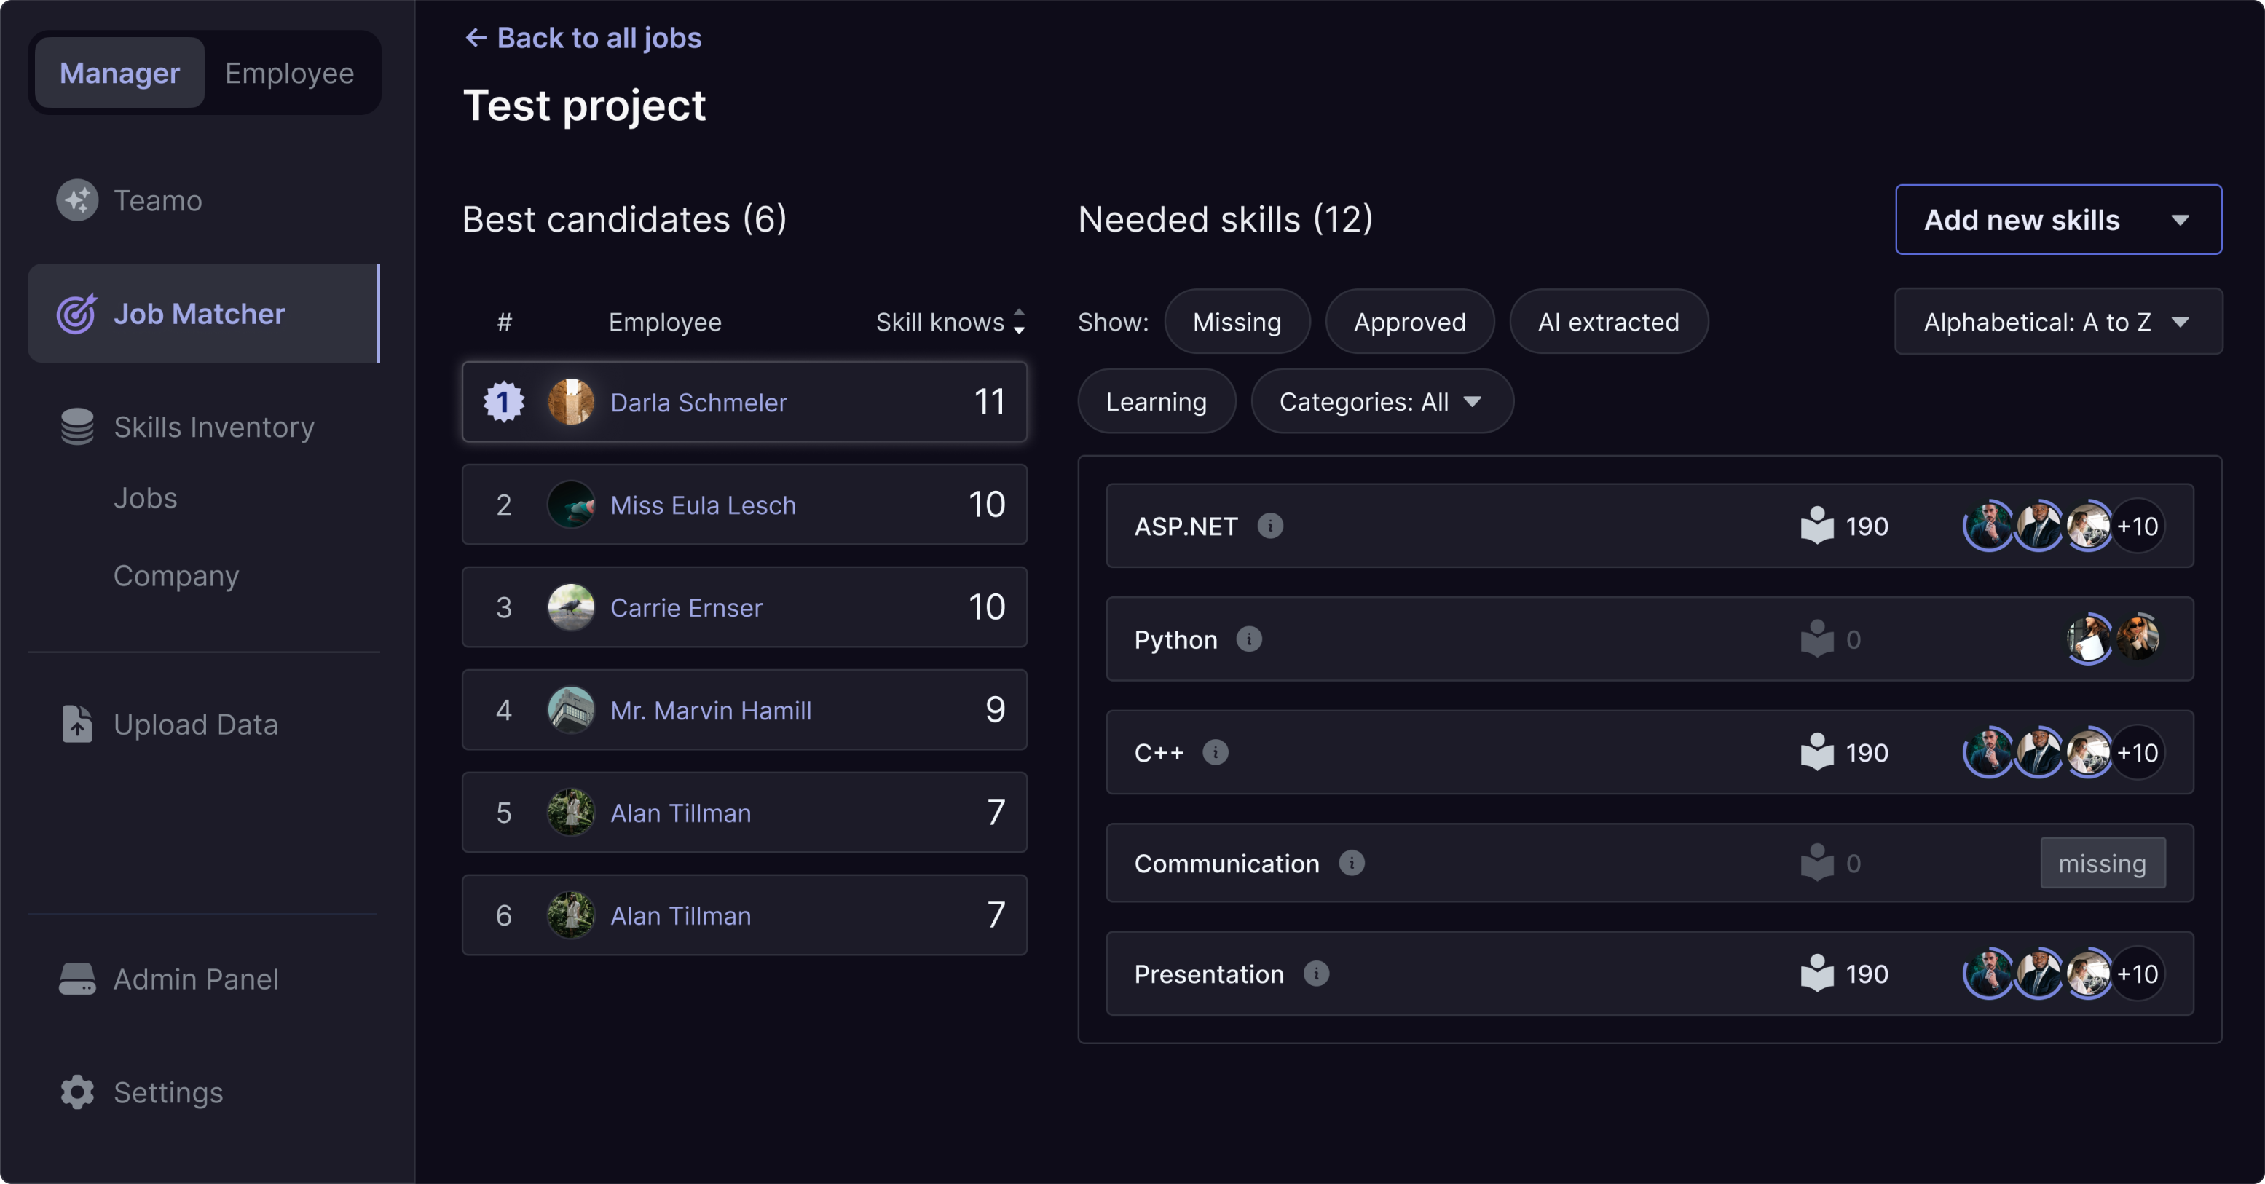Click the Back to all jobs link
Viewport: 2265px width, 1184px height.
point(583,38)
